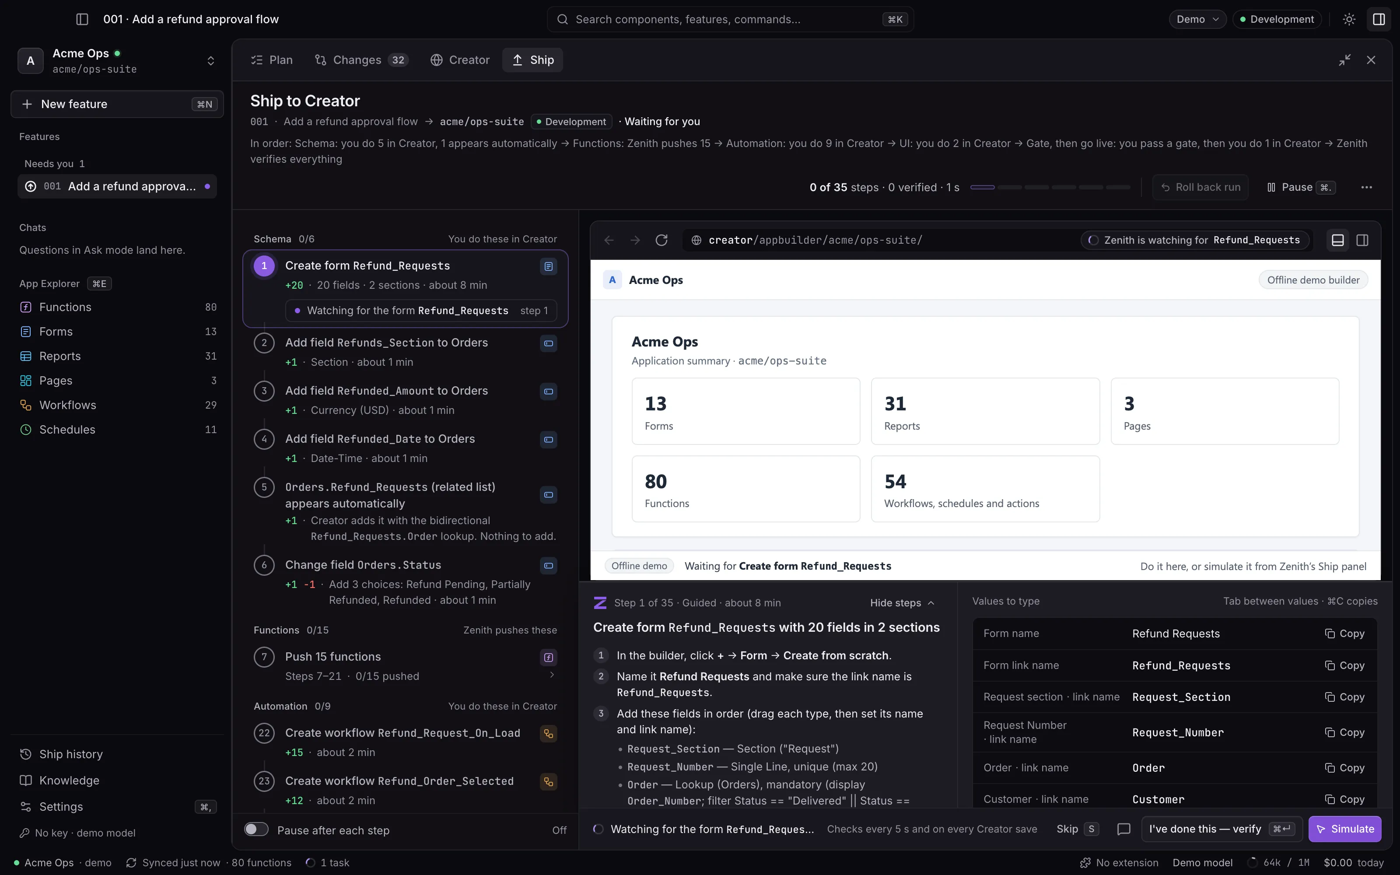Click the Skip button

click(x=1077, y=829)
